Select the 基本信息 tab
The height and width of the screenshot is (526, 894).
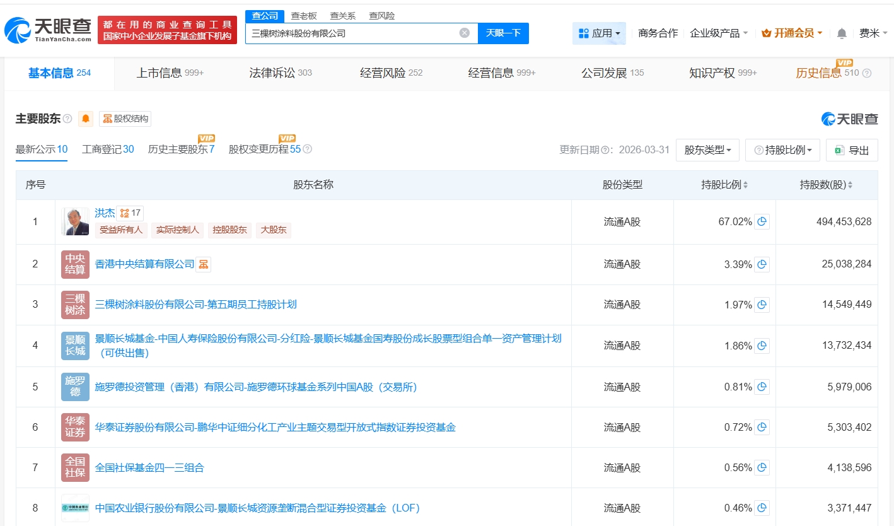point(59,73)
